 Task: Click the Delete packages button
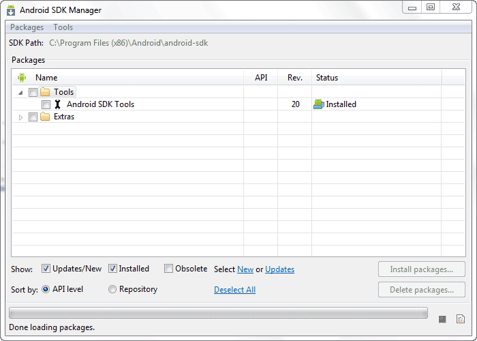tap(422, 290)
